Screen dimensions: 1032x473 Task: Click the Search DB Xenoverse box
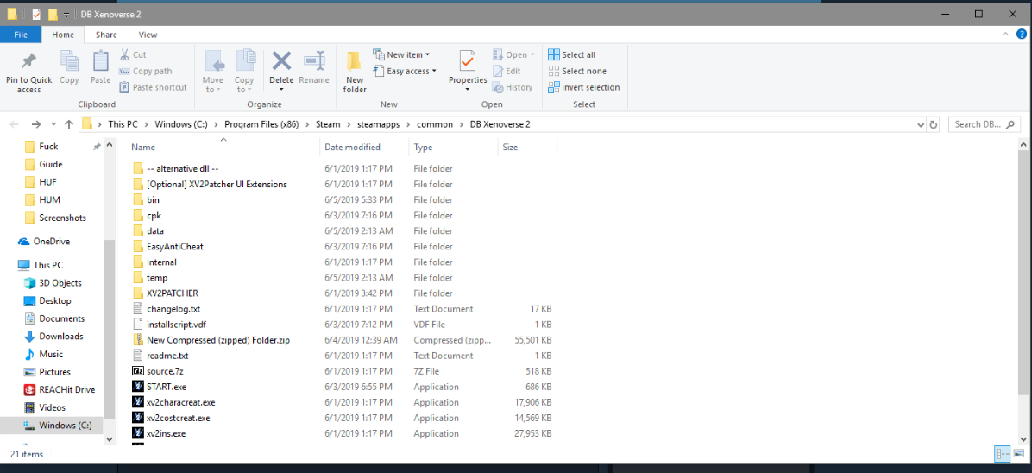[985, 123]
